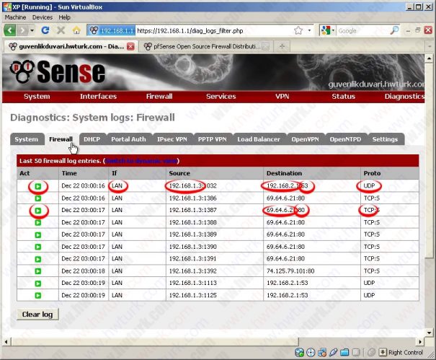
Task: Click the pass icon for source port 1386 row
Action: pos(38,198)
